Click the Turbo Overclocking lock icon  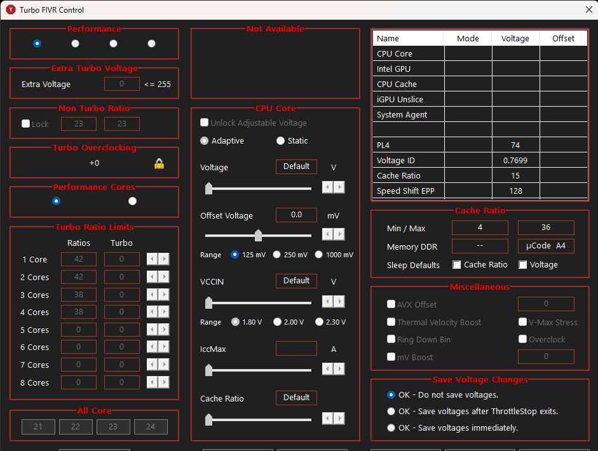(159, 163)
